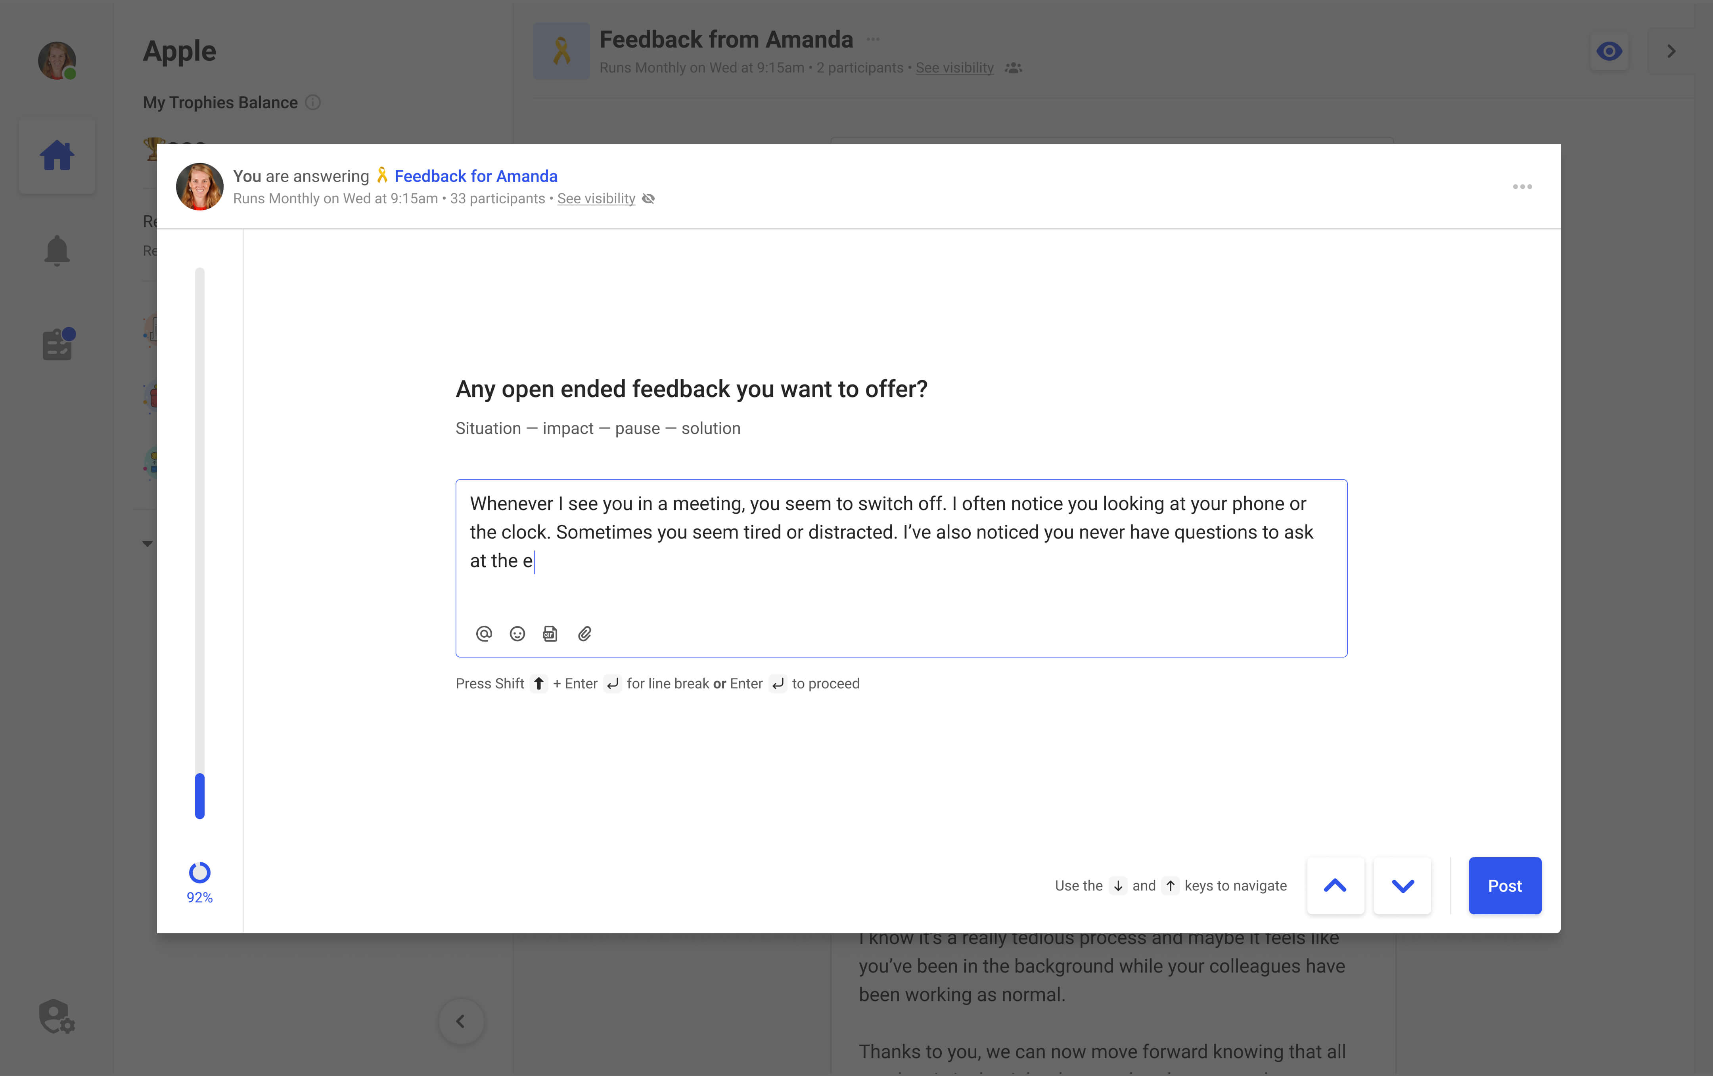The width and height of the screenshot is (1713, 1076).
Task: Click the participants icon next to See visibility
Action: coord(1013,67)
